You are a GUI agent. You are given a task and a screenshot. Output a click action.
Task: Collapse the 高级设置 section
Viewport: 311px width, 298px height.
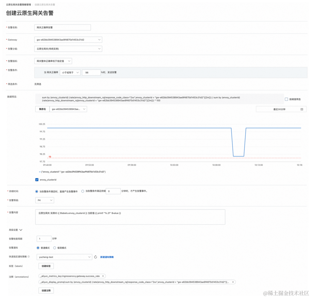click(x=16, y=230)
